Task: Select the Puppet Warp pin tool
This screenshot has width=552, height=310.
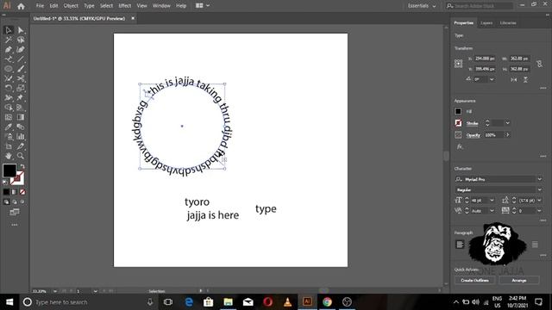Action: [x=21, y=97]
